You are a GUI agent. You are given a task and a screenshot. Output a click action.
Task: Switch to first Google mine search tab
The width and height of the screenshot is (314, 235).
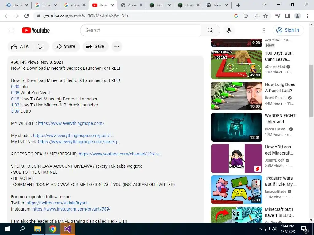pos(46,5)
